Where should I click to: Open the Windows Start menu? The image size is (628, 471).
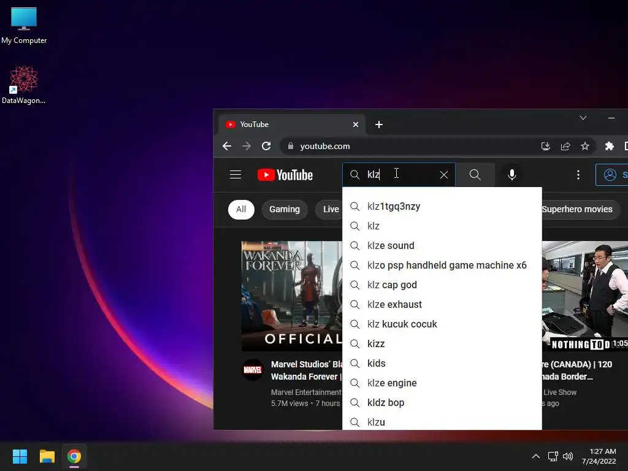click(20, 456)
